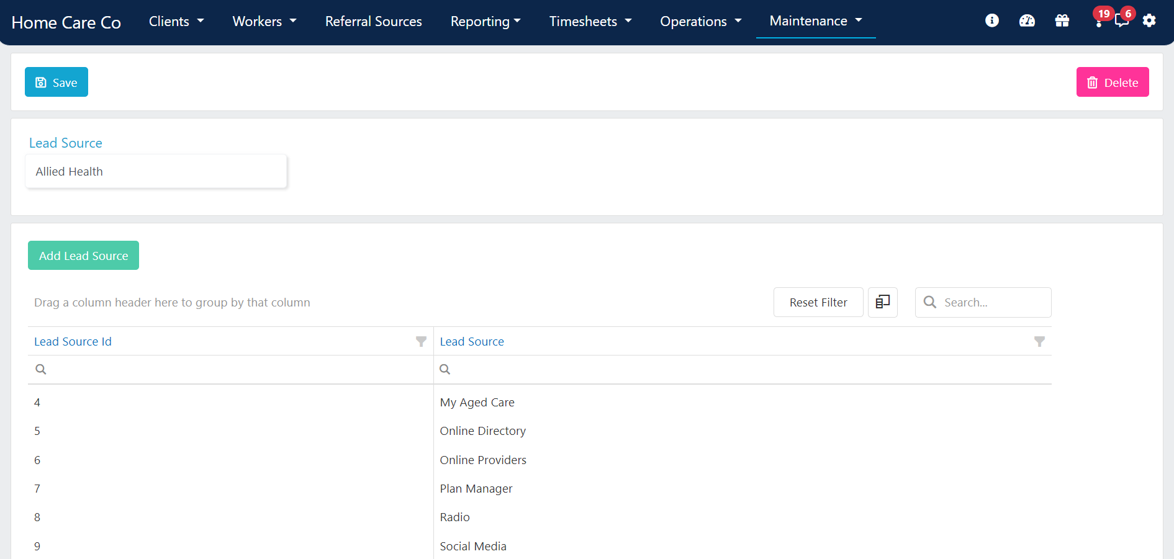Image resolution: width=1174 pixels, height=559 pixels.
Task: Sort by Lead Source Id column header
Action: [x=73, y=341]
